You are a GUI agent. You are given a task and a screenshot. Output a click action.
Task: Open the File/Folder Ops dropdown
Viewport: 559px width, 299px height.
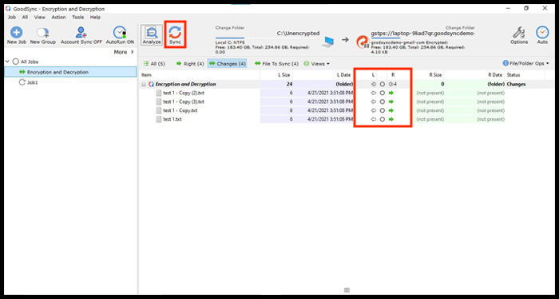525,63
